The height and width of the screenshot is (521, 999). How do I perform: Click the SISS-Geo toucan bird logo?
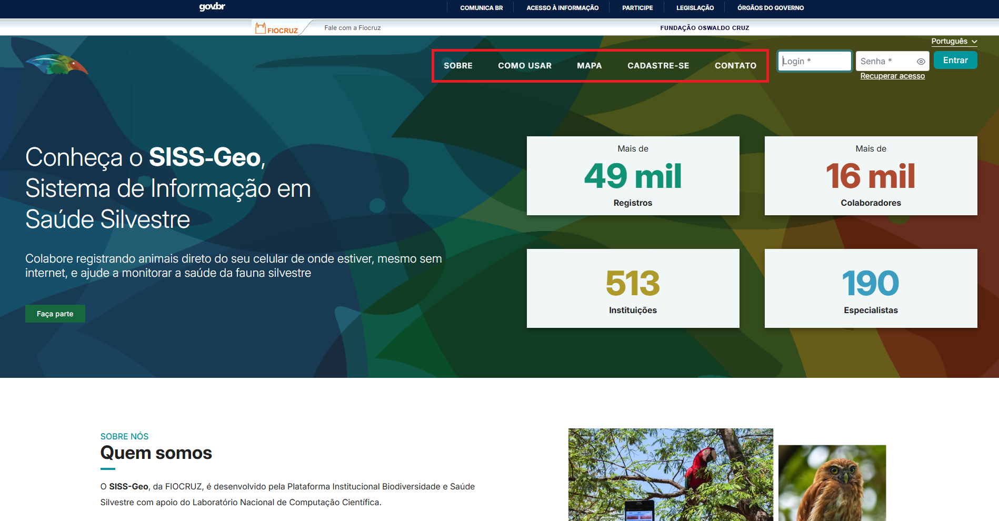click(57, 65)
